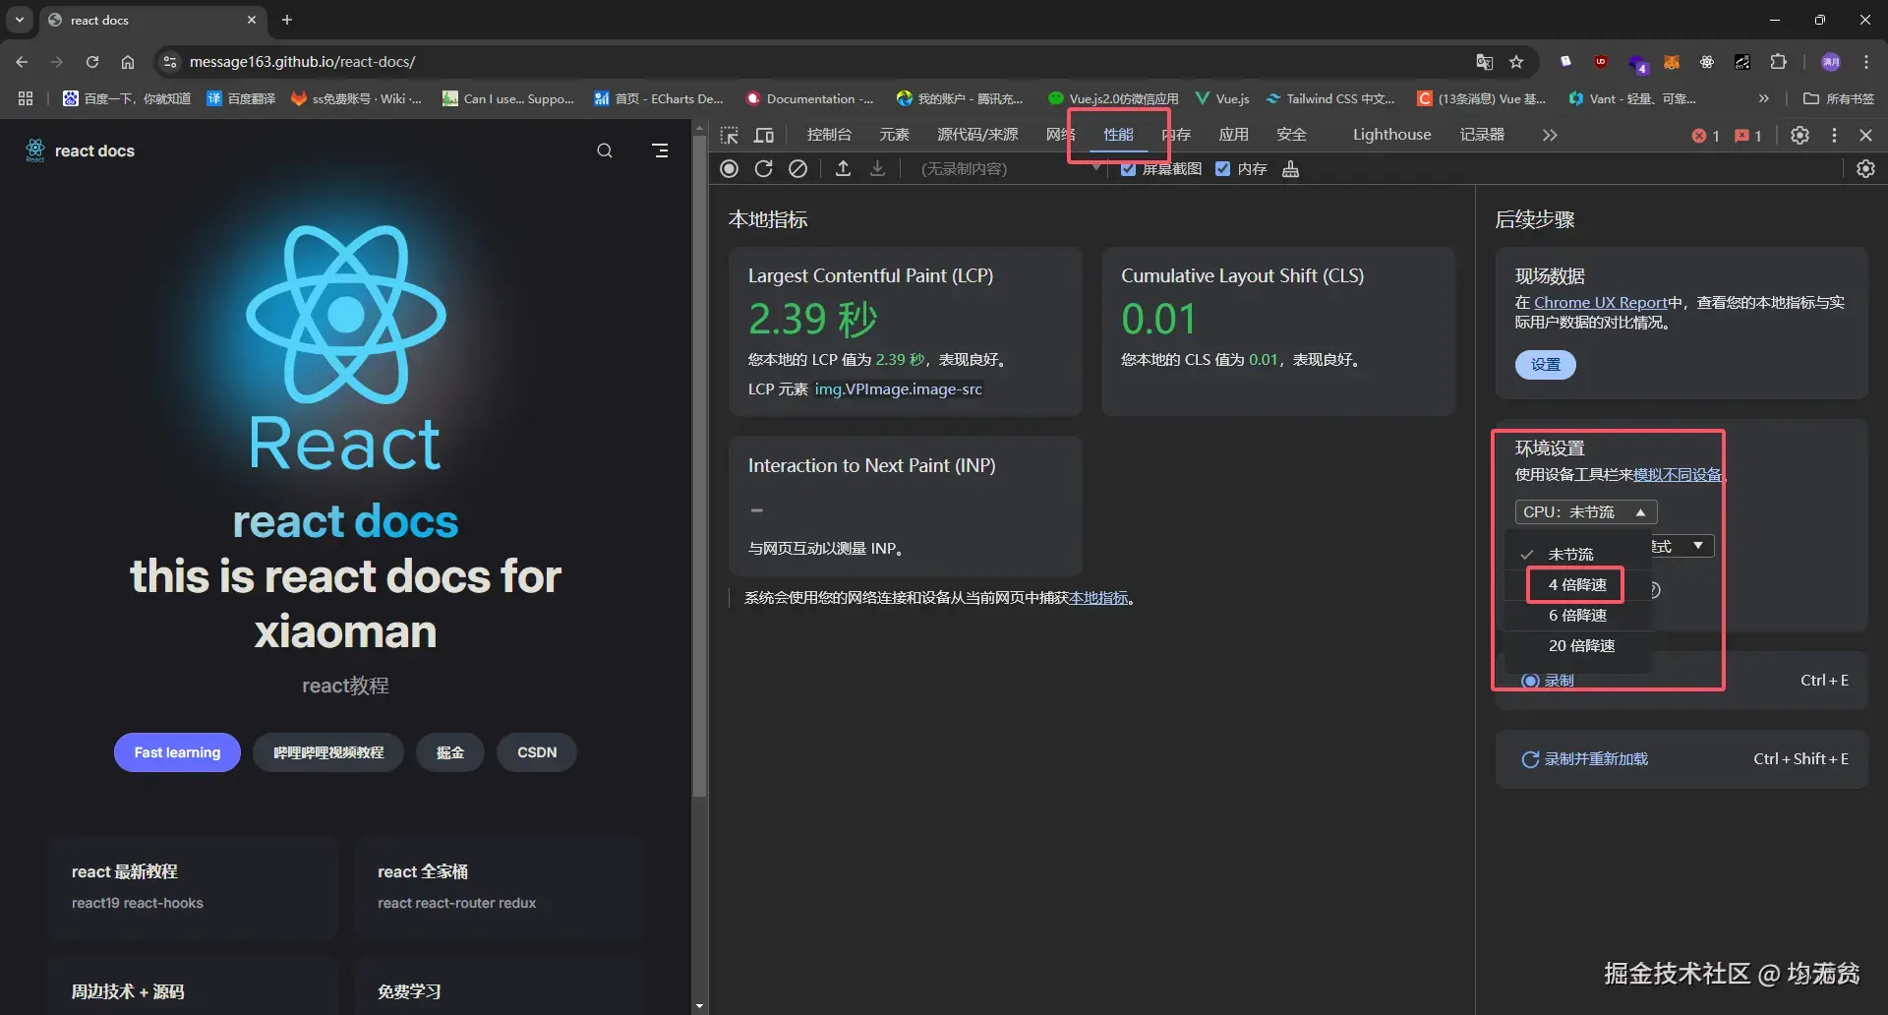Image resolution: width=1888 pixels, height=1015 pixels.
Task: Click the CSDN button
Action: 537,752
